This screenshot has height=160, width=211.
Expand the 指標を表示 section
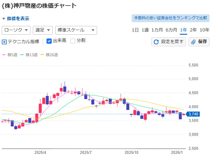(18, 19)
